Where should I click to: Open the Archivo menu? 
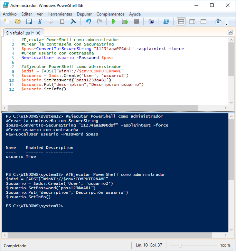pyautogui.click(x=10, y=14)
